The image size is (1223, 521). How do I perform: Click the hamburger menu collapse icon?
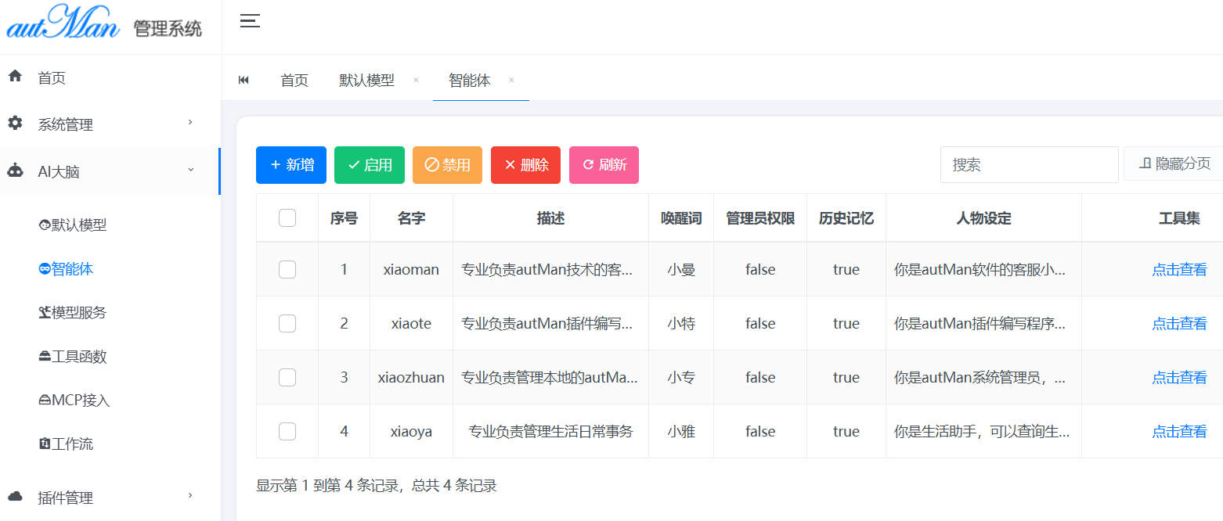tap(250, 21)
